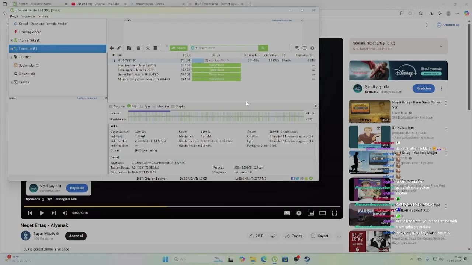This screenshot has width=472, height=265.
Task: Open uTorrent preferences gear icon
Action: [312, 48]
